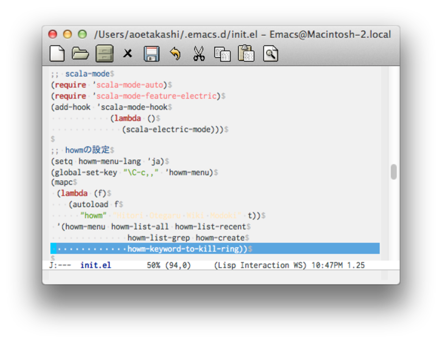The height and width of the screenshot is (343, 442).
Task: Search with the magnifying glass icon
Action: coord(271,53)
